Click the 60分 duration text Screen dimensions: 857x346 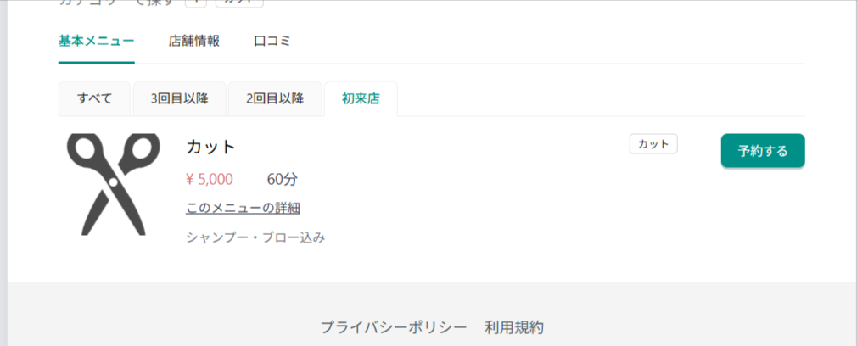(282, 179)
